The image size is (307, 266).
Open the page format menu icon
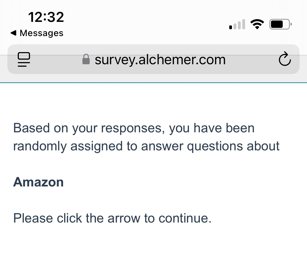pos(24,59)
